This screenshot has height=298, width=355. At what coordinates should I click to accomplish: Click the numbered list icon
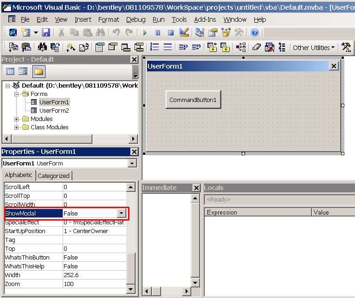(x=155, y=47)
